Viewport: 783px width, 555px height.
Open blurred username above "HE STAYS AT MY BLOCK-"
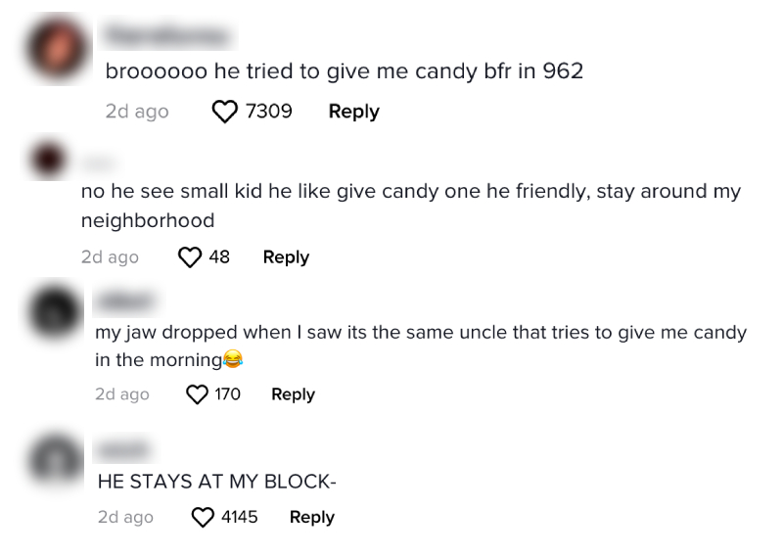(123, 448)
